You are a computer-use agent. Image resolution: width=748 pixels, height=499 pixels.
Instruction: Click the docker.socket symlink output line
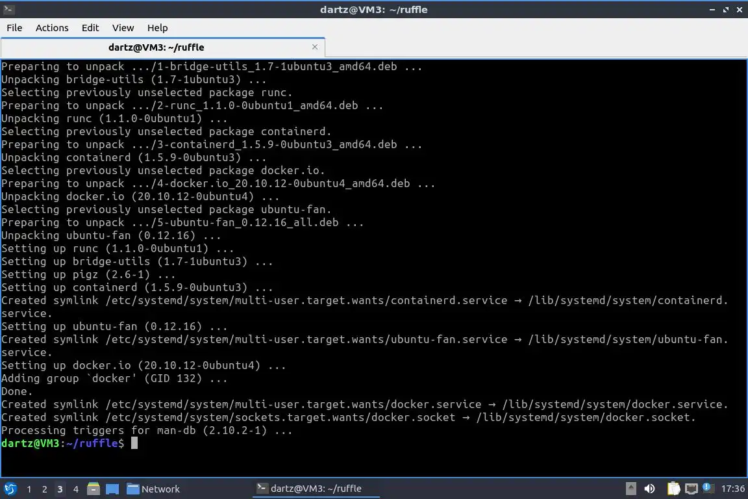coord(348,417)
